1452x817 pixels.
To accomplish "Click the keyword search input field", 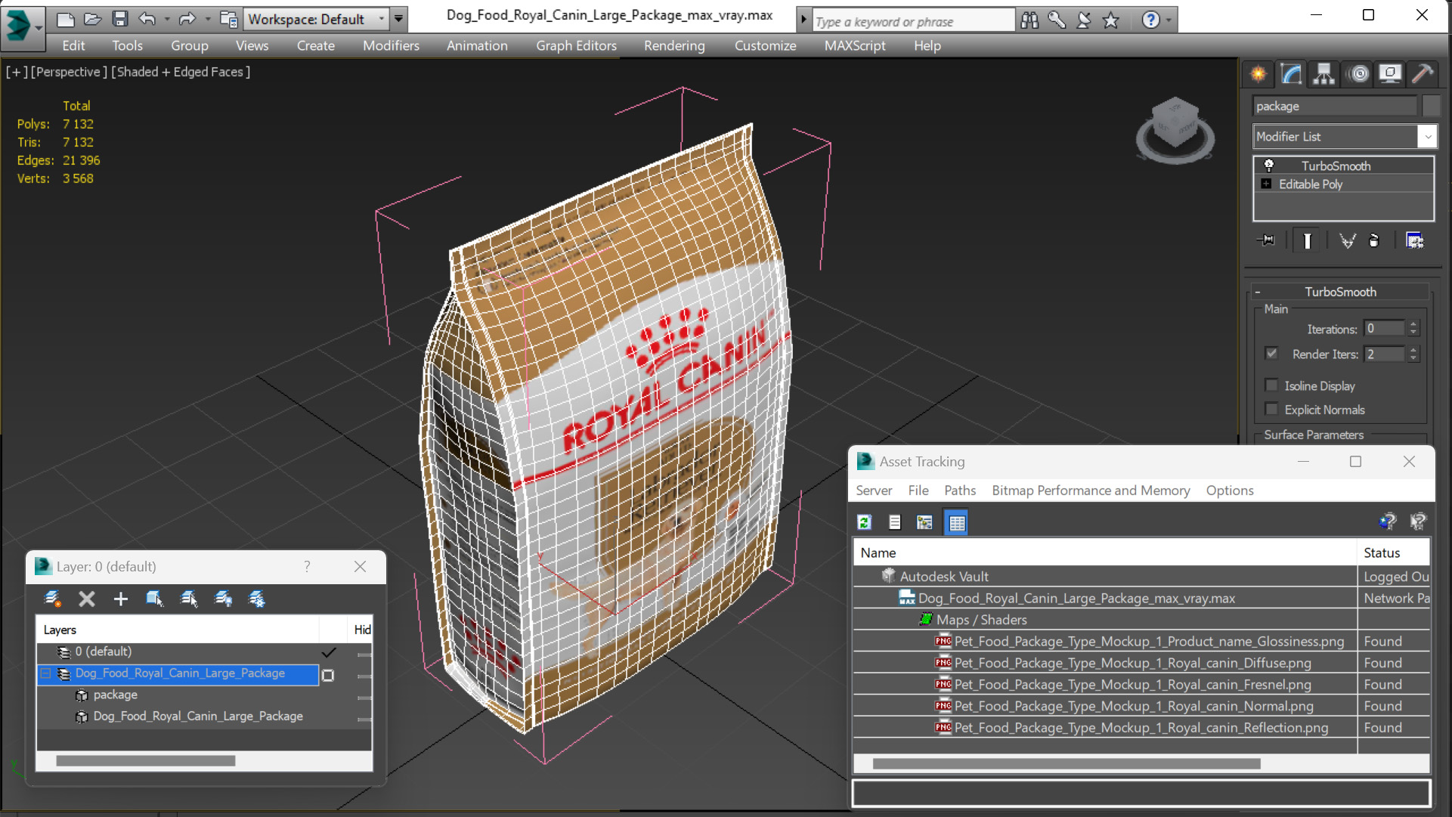I will click(x=913, y=21).
